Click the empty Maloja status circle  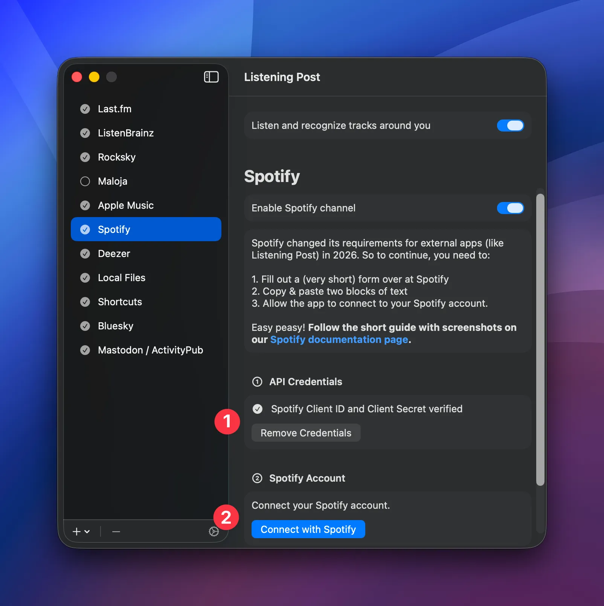tap(85, 181)
